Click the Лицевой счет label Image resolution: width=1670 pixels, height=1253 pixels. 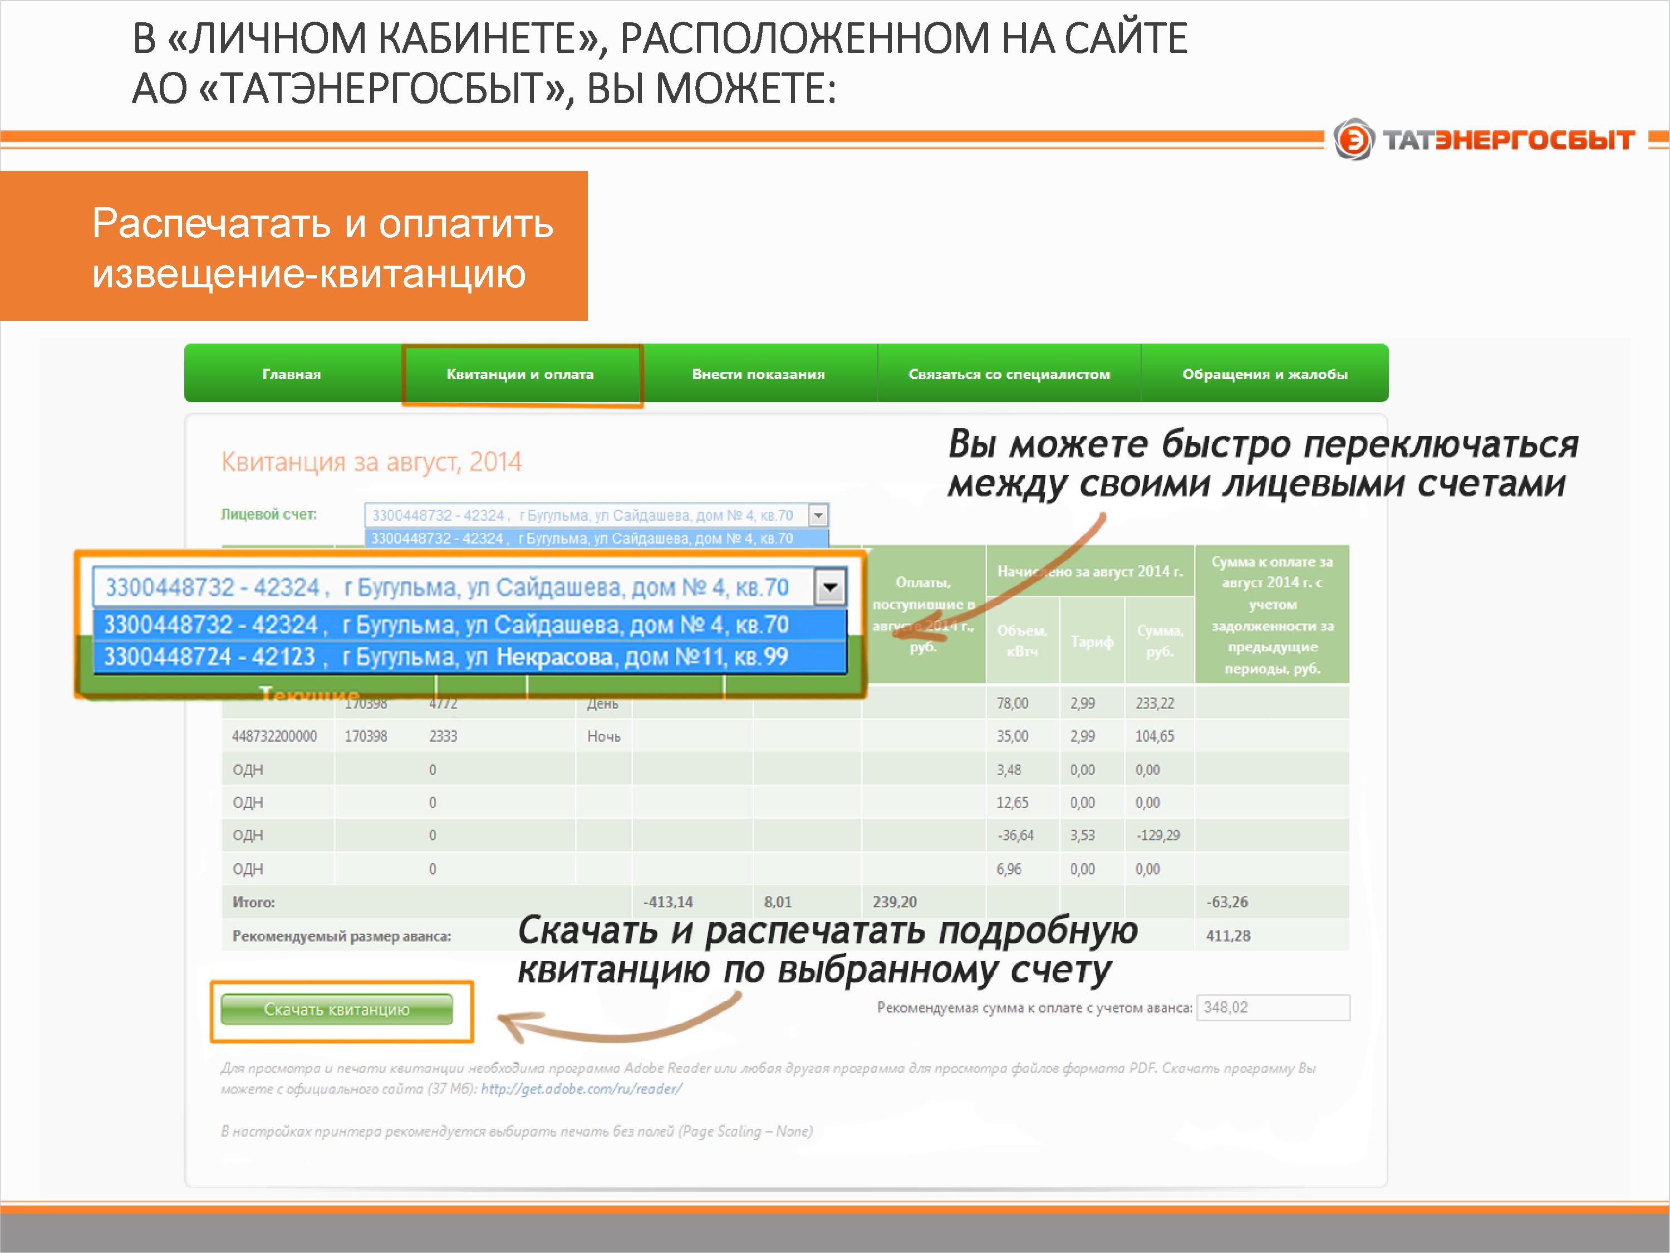(x=269, y=515)
